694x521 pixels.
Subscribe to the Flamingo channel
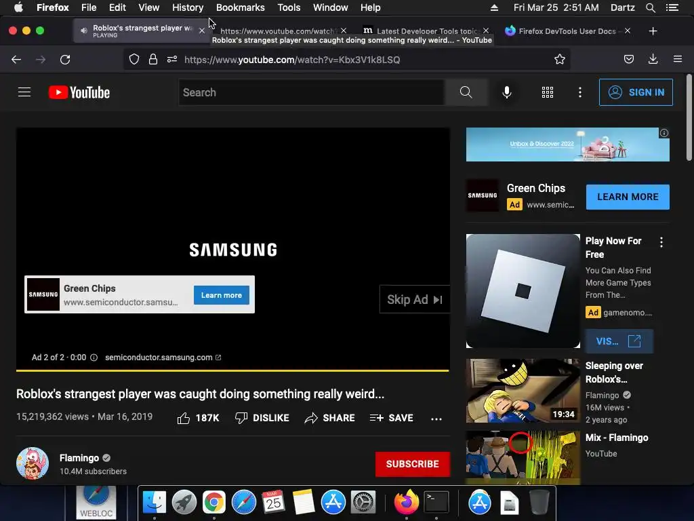click(413, 464)
